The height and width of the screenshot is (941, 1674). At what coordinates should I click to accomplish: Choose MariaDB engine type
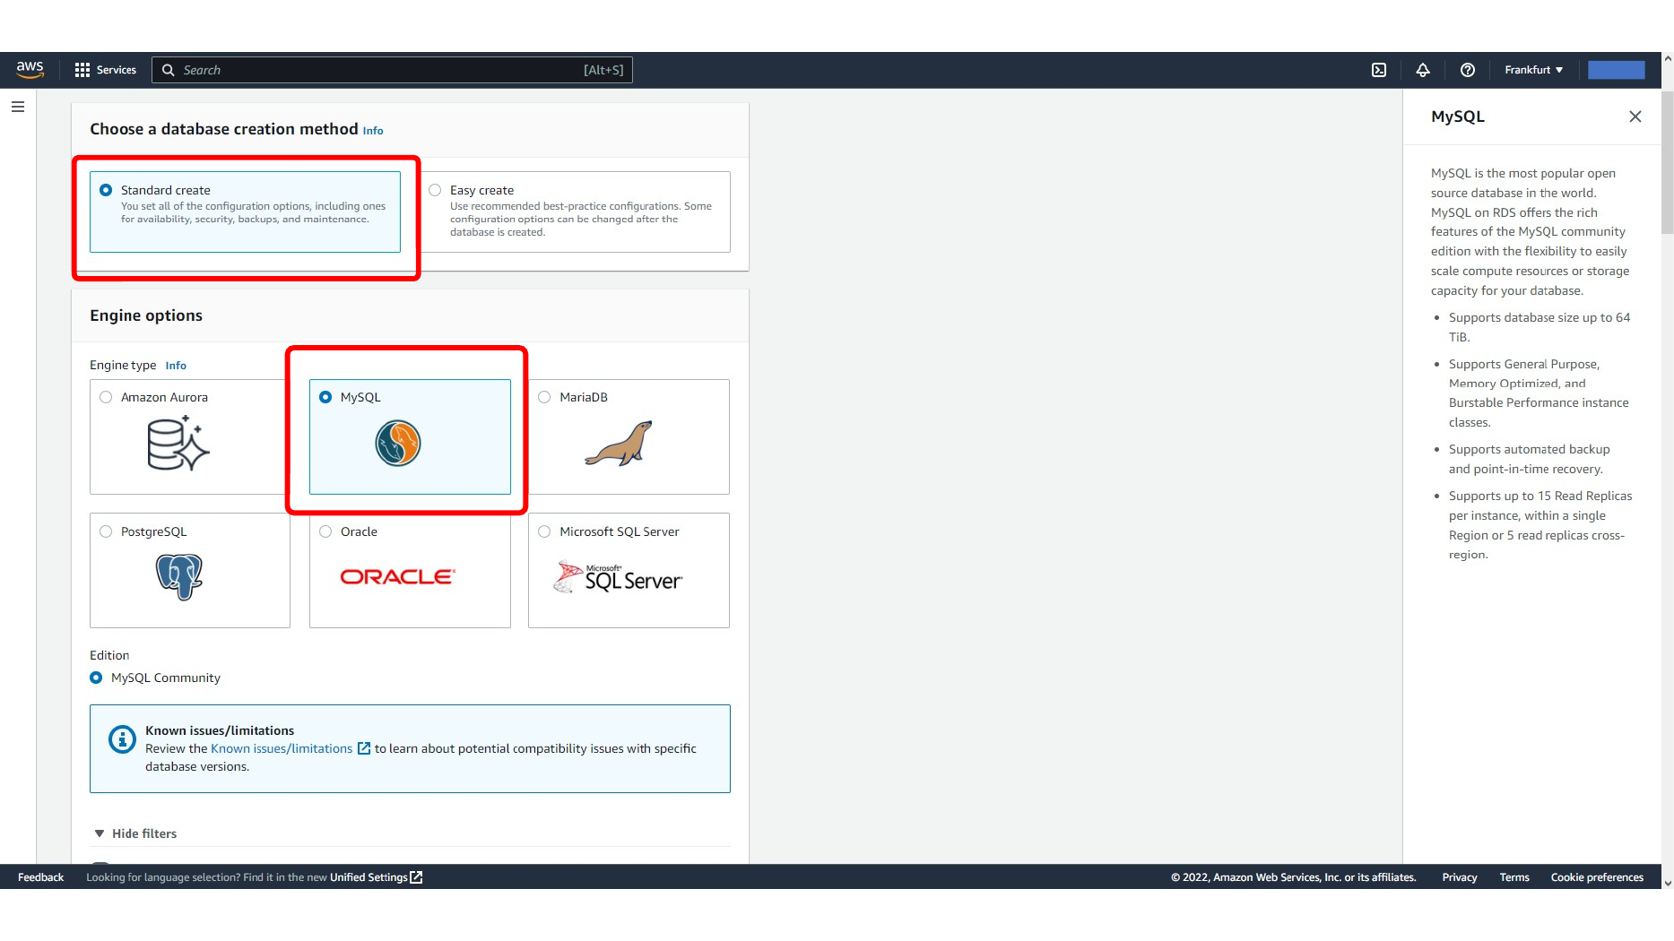coord(544,397)
